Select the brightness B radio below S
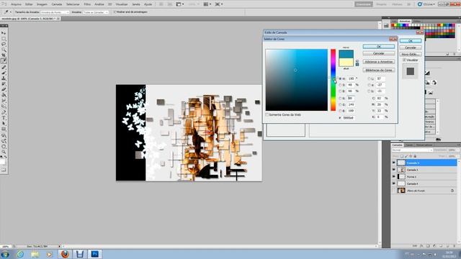Viewport: 461px width, 259px height. (341, 91)
